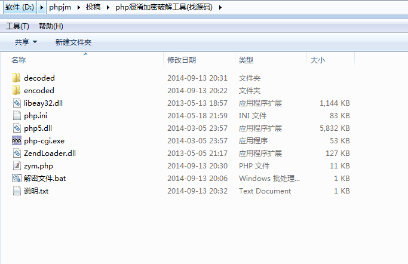408x264 pixels.
Task: Open the 共享 dropdown in toolbar
Action: pos(26,42)
